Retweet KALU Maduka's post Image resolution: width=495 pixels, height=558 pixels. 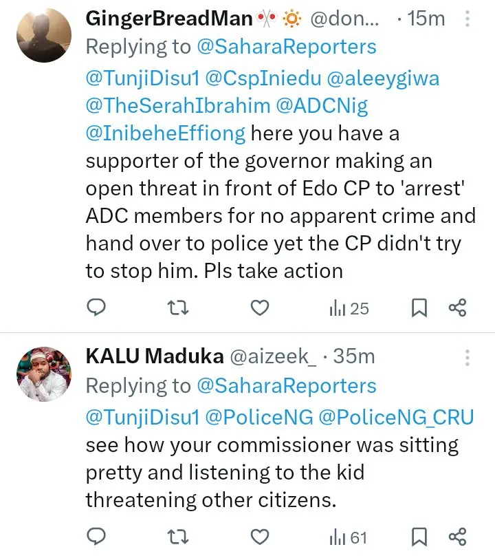178,537
